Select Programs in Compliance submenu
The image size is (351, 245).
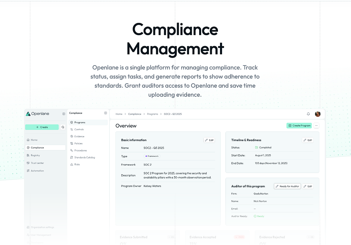tap(88, 122)
